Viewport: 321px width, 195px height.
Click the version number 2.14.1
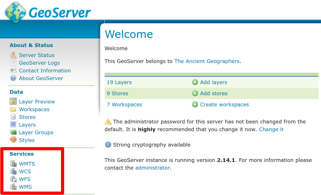[226, 160]
